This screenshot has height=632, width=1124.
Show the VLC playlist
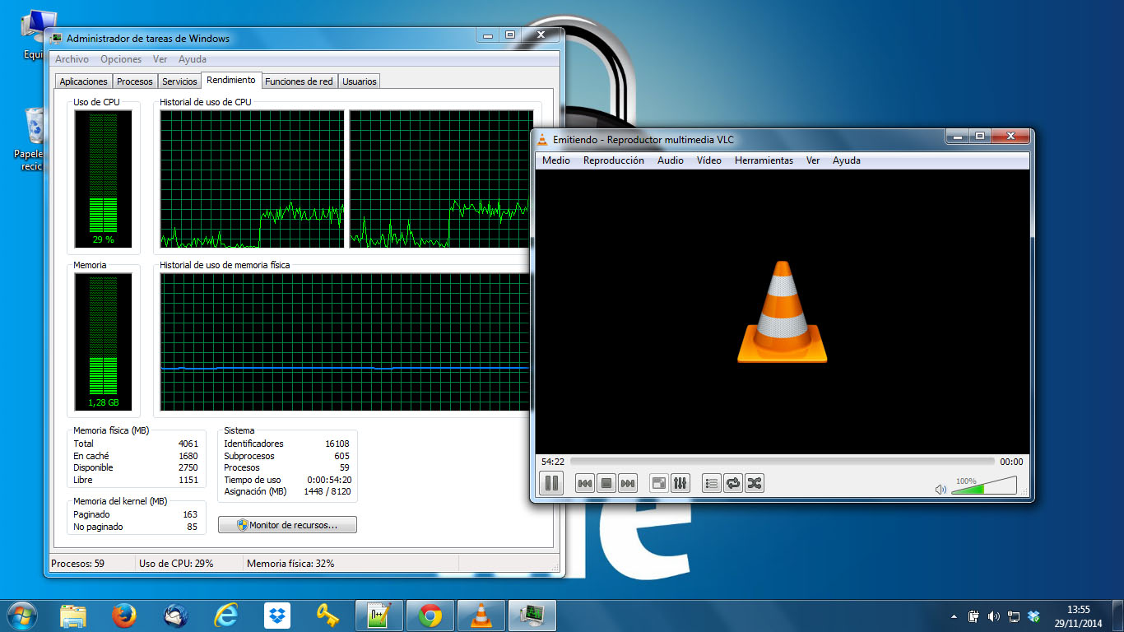tap(712, 483)
